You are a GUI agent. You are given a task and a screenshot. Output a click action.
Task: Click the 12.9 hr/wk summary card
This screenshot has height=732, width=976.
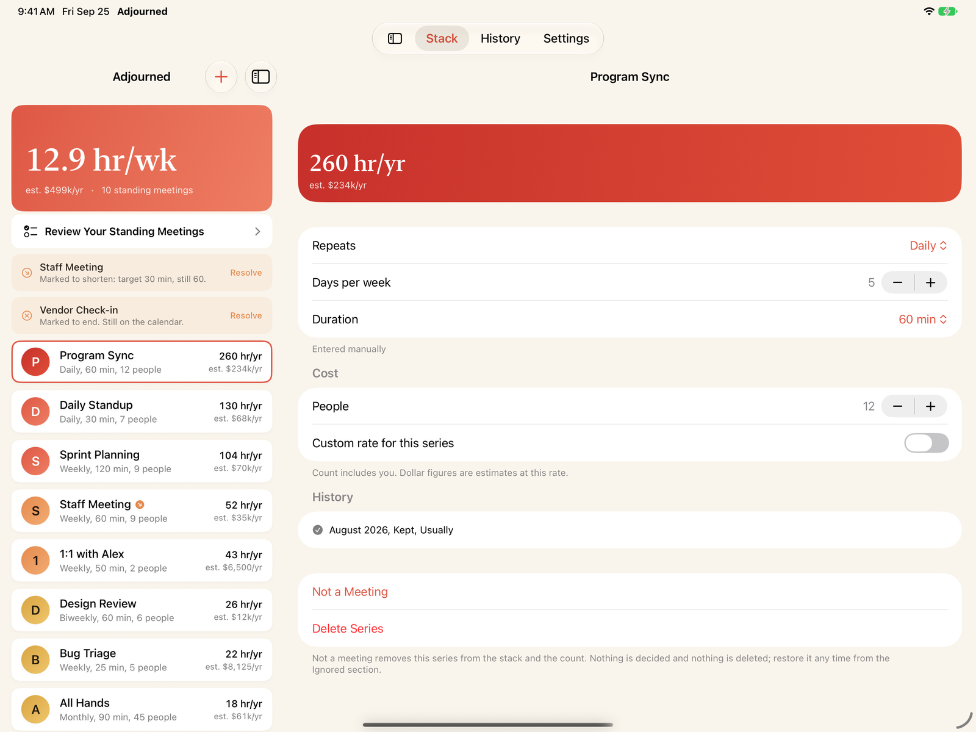(x=142, y=158)
